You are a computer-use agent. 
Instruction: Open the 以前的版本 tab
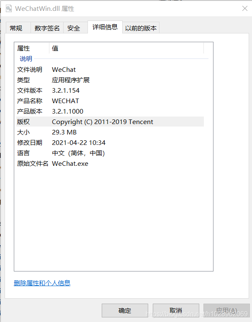(141, 28)
